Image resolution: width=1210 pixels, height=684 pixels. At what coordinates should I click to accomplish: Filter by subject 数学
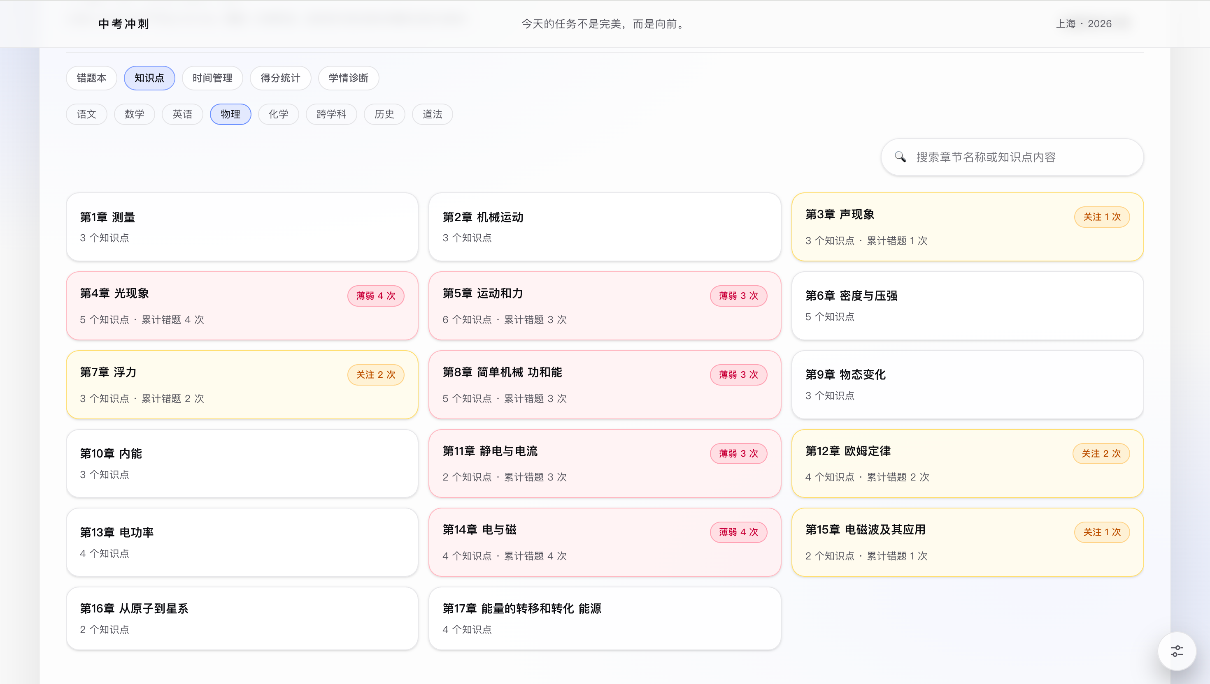coord(135,114)
